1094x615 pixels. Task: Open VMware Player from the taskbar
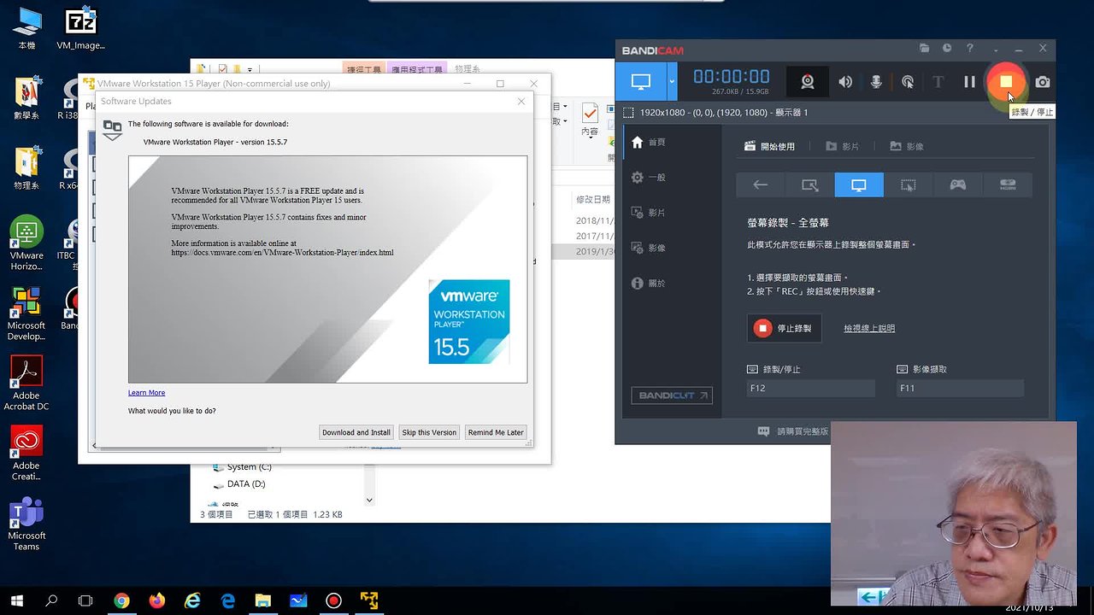coord(368,600)
